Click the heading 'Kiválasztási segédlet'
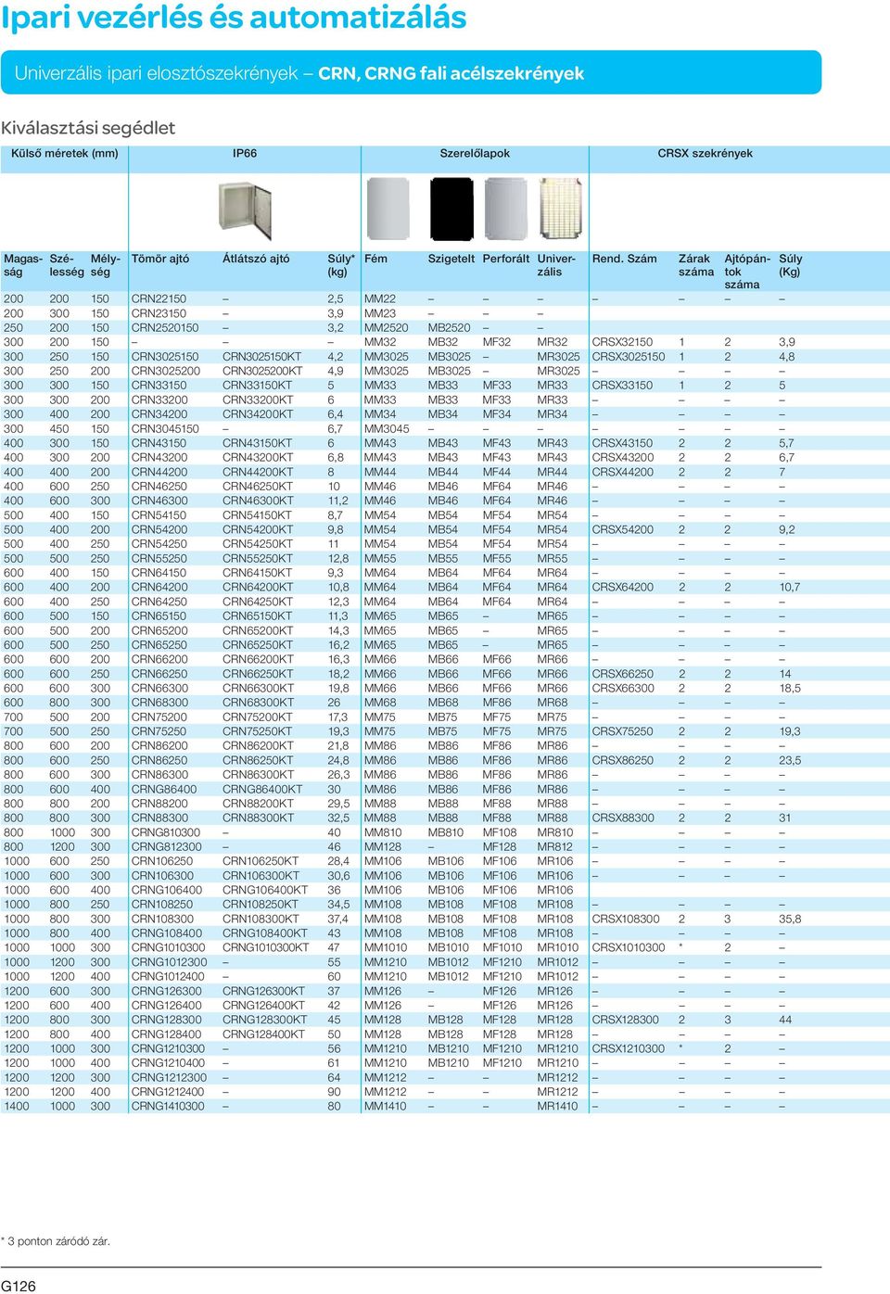 coord(88,128)
